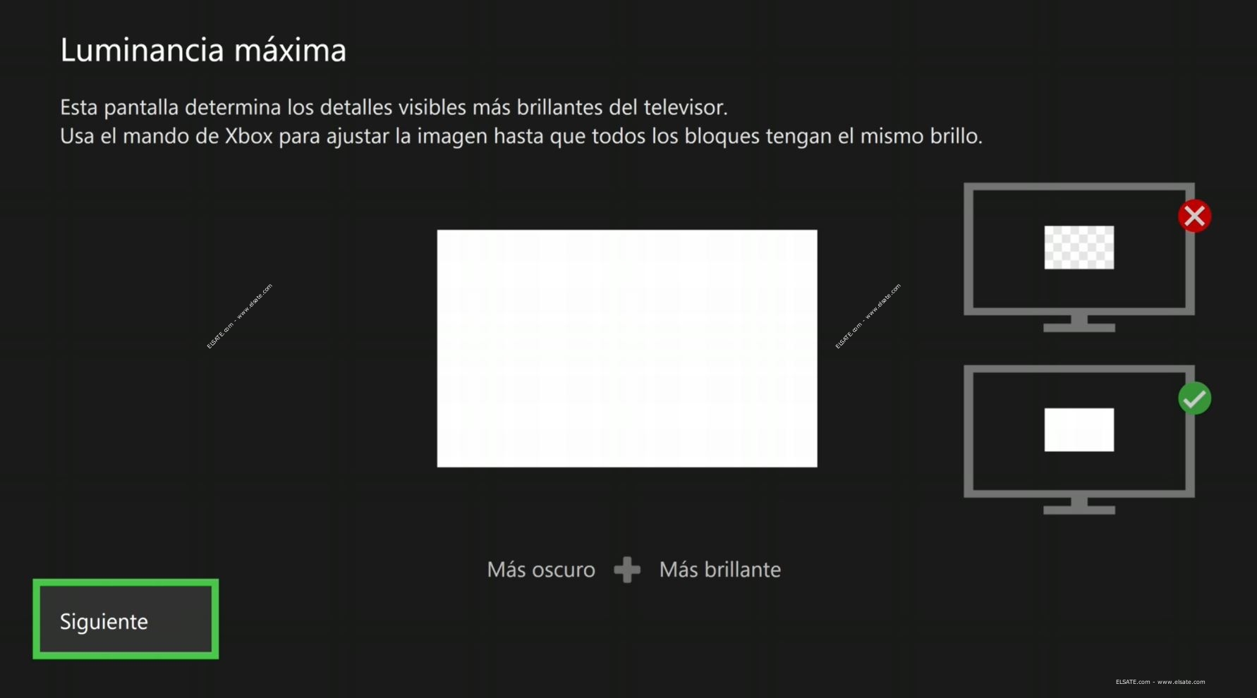This screenshot has height=698, width=1257.
Task: Click the checkered square inside upper TV
Action: (1079, 247)
